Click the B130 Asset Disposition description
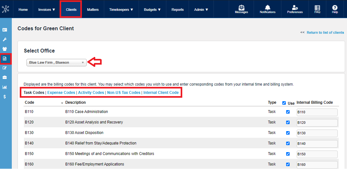This screenshot has width=347, height=169. coord(84,133)
